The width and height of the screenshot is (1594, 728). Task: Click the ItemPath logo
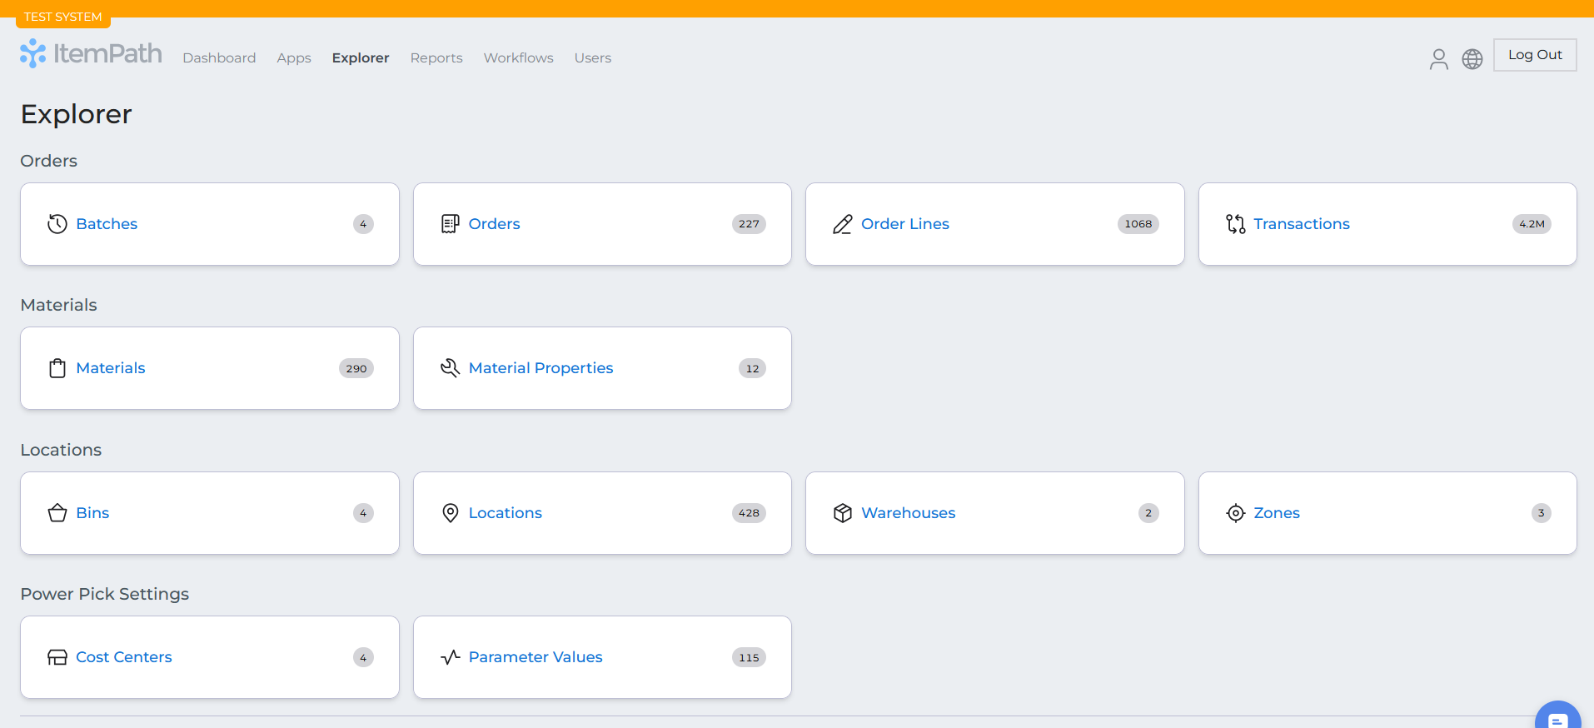[x=91, y=54]
